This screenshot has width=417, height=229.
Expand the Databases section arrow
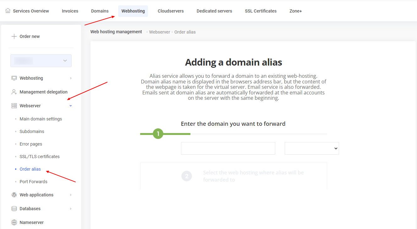71,209
